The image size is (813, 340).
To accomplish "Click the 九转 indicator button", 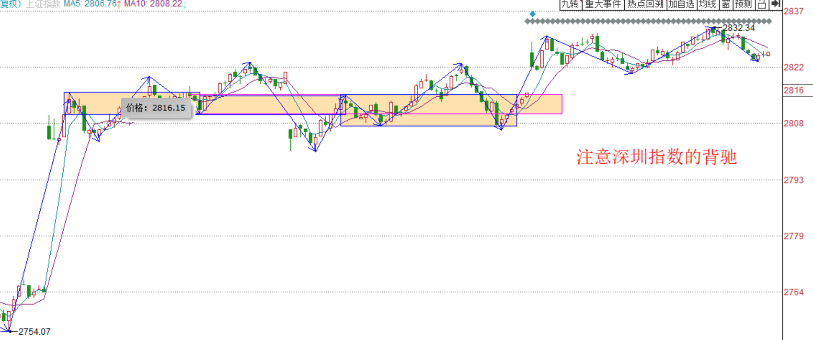I will [570, 4].
